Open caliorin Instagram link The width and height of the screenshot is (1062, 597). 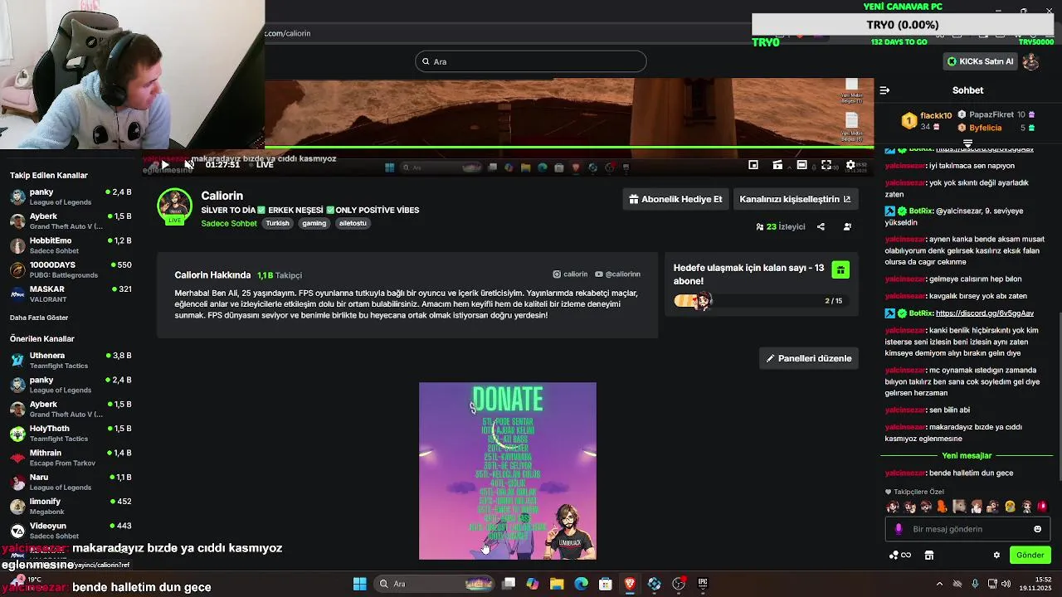point(570,274)
